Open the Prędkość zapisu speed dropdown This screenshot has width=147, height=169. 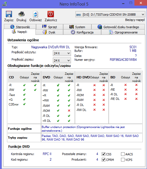coord(62,60)
